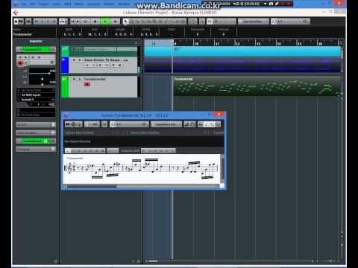Open the Quantize Link dropdown in the Score editor
Image resolution: width=358 pixels, height=268 pixels.
[x=166, y=124]
